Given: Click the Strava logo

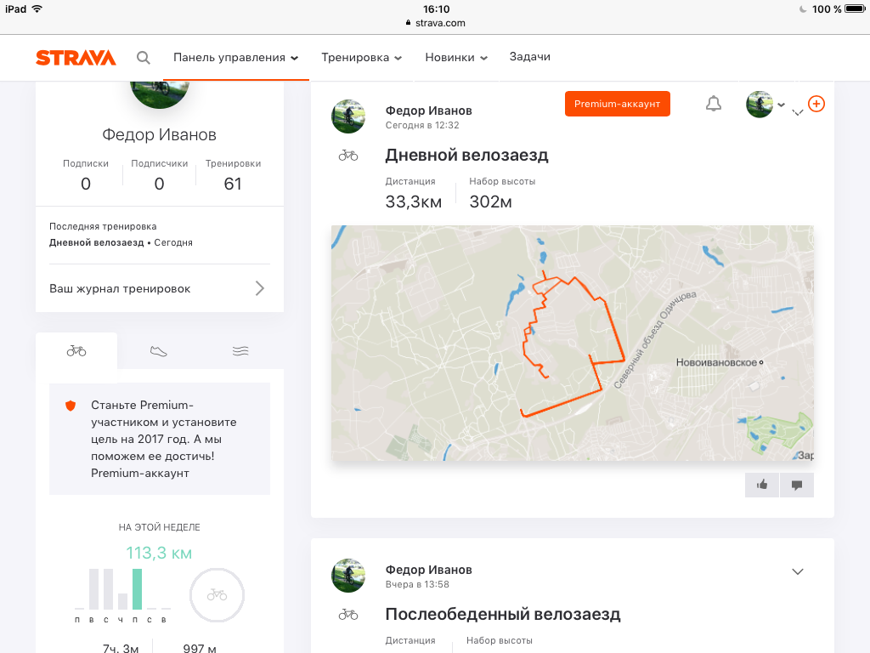Looking at the screenshot, I should pyautogui.click(x=76, y=58).
